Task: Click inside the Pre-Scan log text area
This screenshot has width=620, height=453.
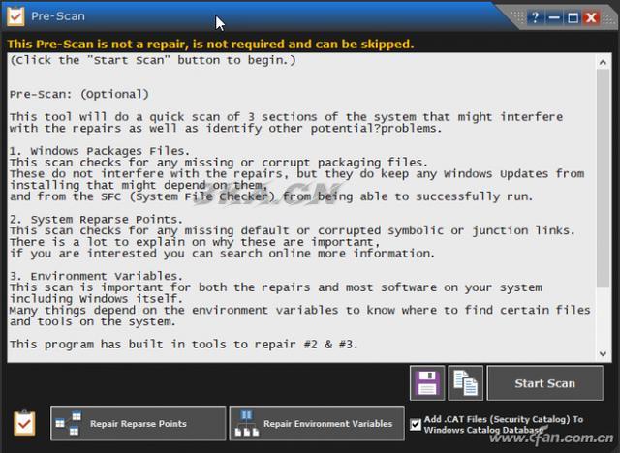Action: coord(301,208)
